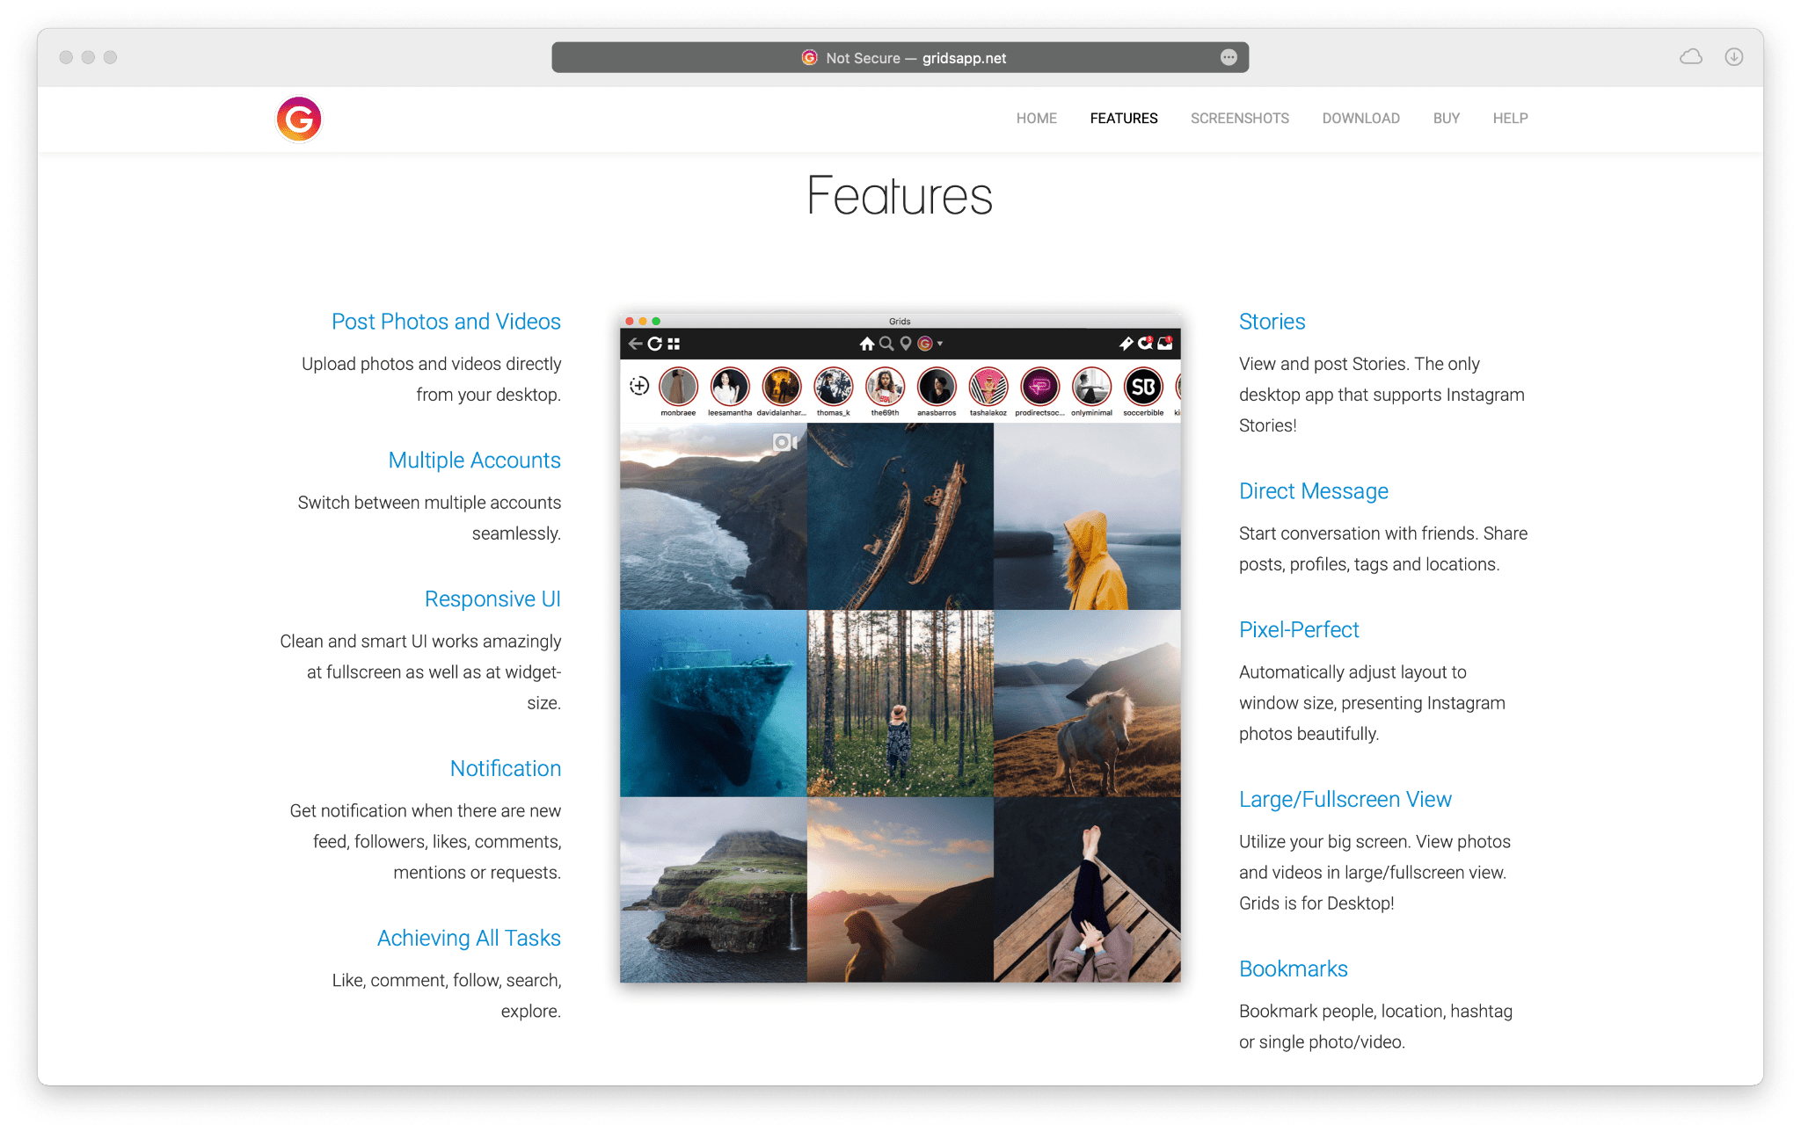Open the activity notifications bubble icon
The height and width of the screenshot is (1132, 1801).
pyautogui.click(x=1144, y=344)
